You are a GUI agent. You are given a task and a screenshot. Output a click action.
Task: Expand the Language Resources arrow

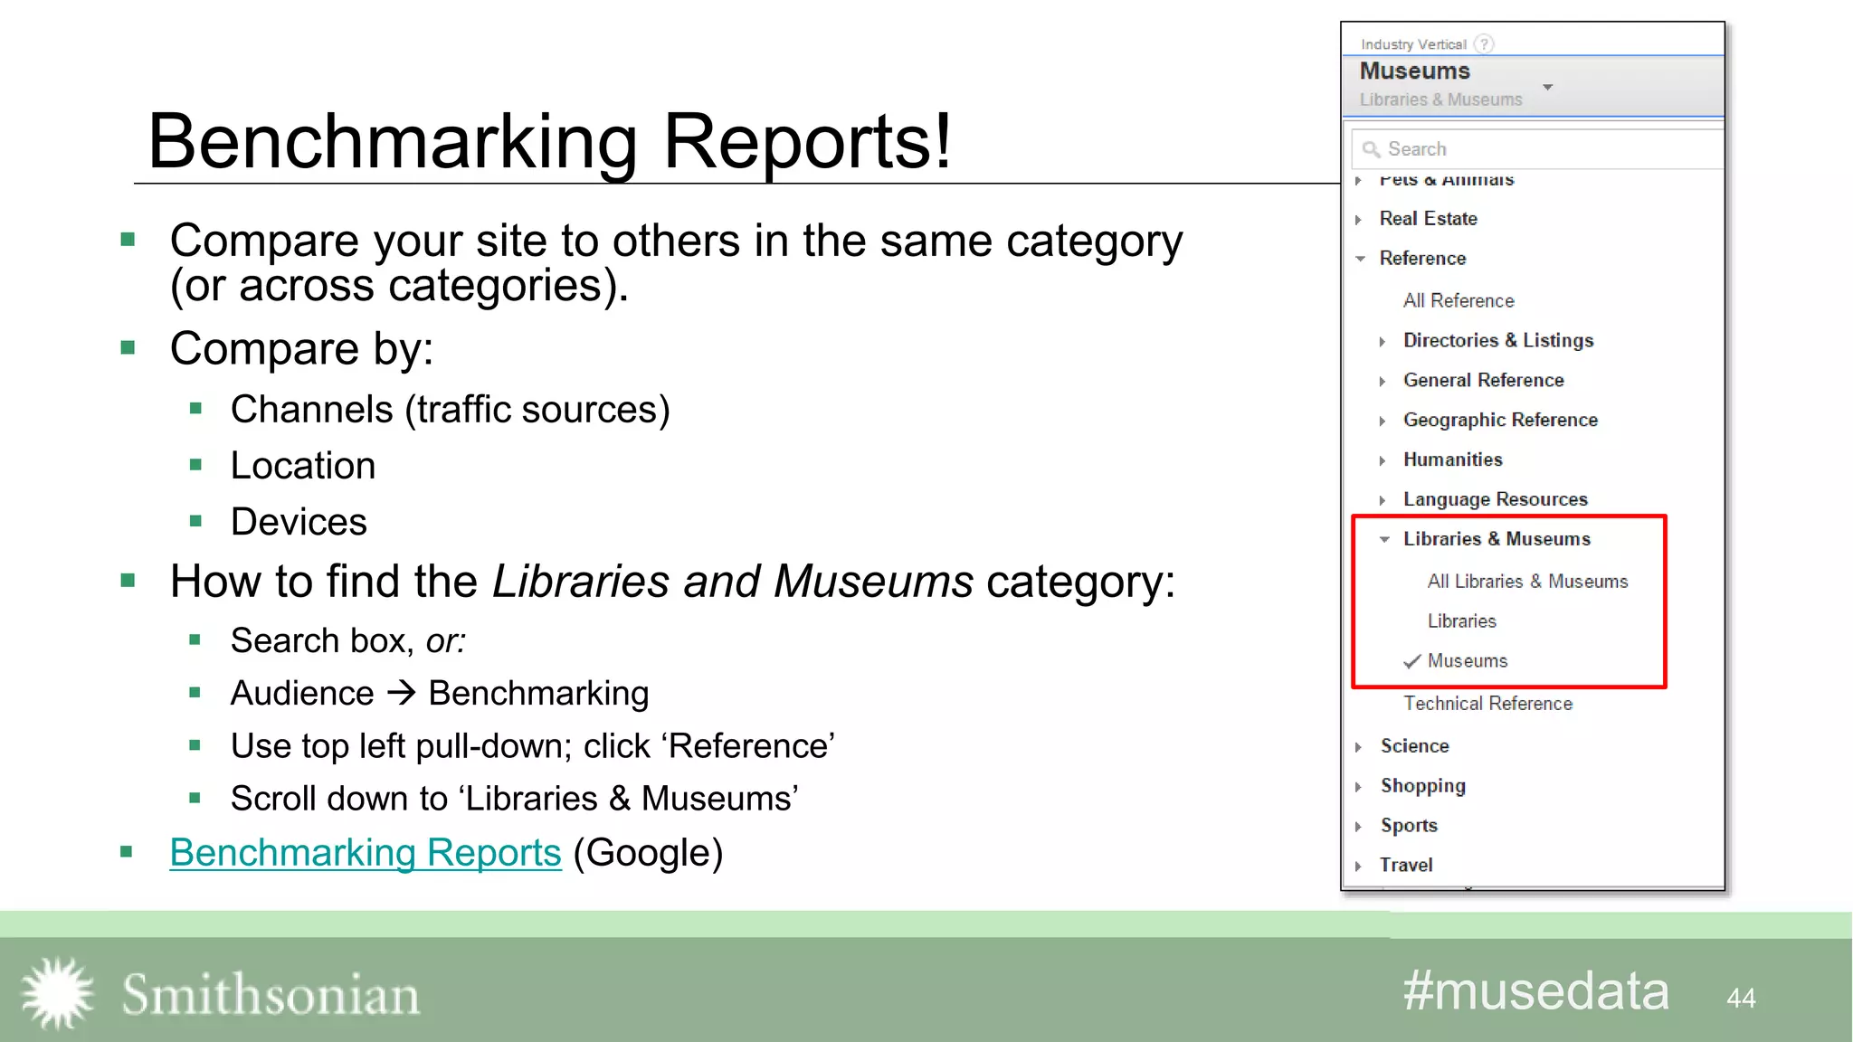(x=1383, y=500)
